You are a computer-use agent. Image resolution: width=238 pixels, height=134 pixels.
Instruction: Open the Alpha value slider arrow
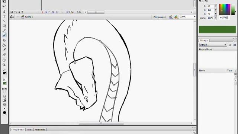click(216, 18)
